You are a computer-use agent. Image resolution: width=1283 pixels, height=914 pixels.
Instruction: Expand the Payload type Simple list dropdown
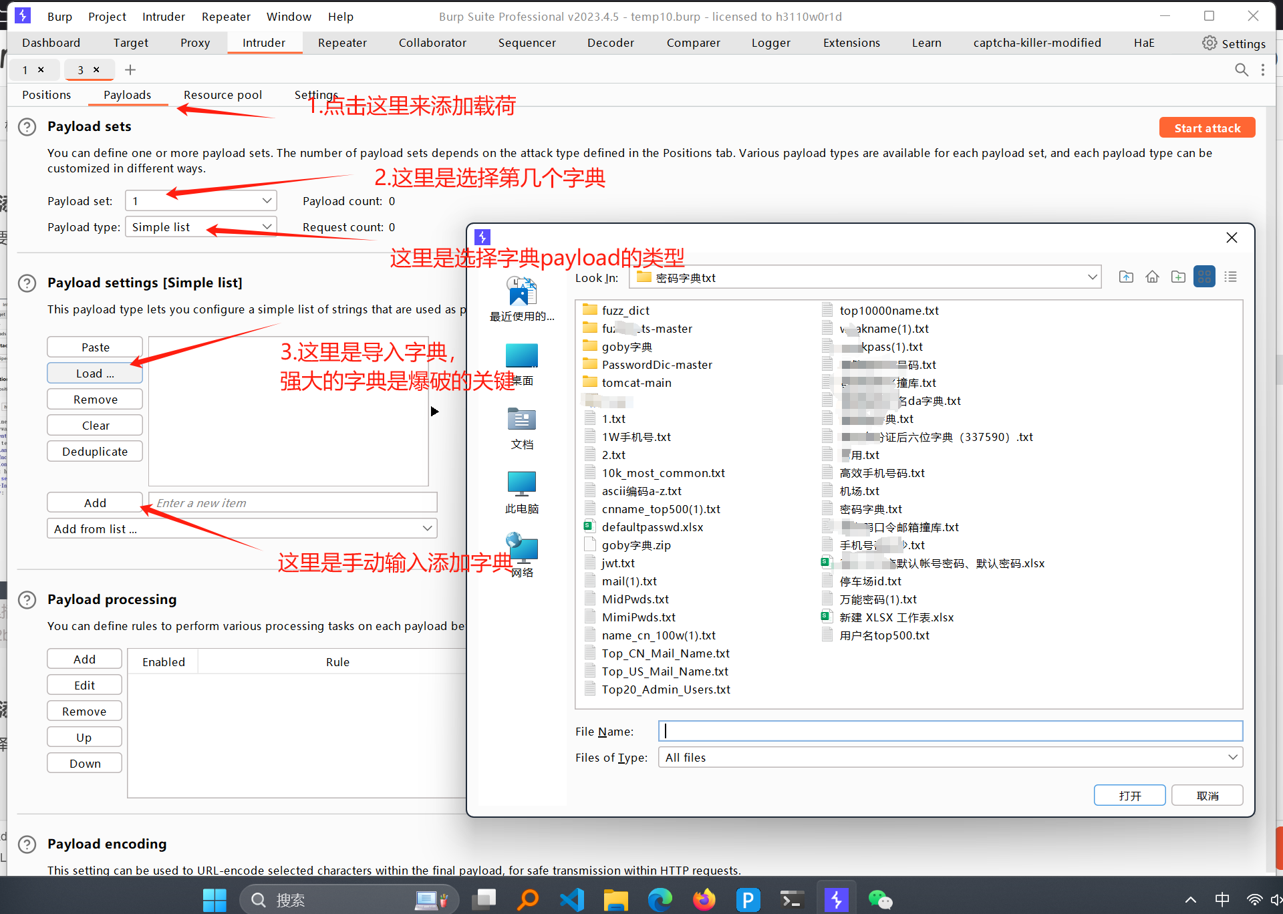[267, 226]
